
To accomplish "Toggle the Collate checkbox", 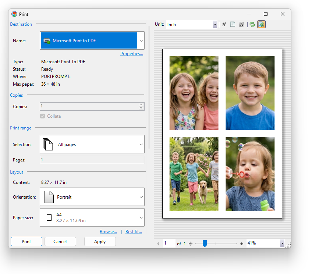I will (42, 116).
